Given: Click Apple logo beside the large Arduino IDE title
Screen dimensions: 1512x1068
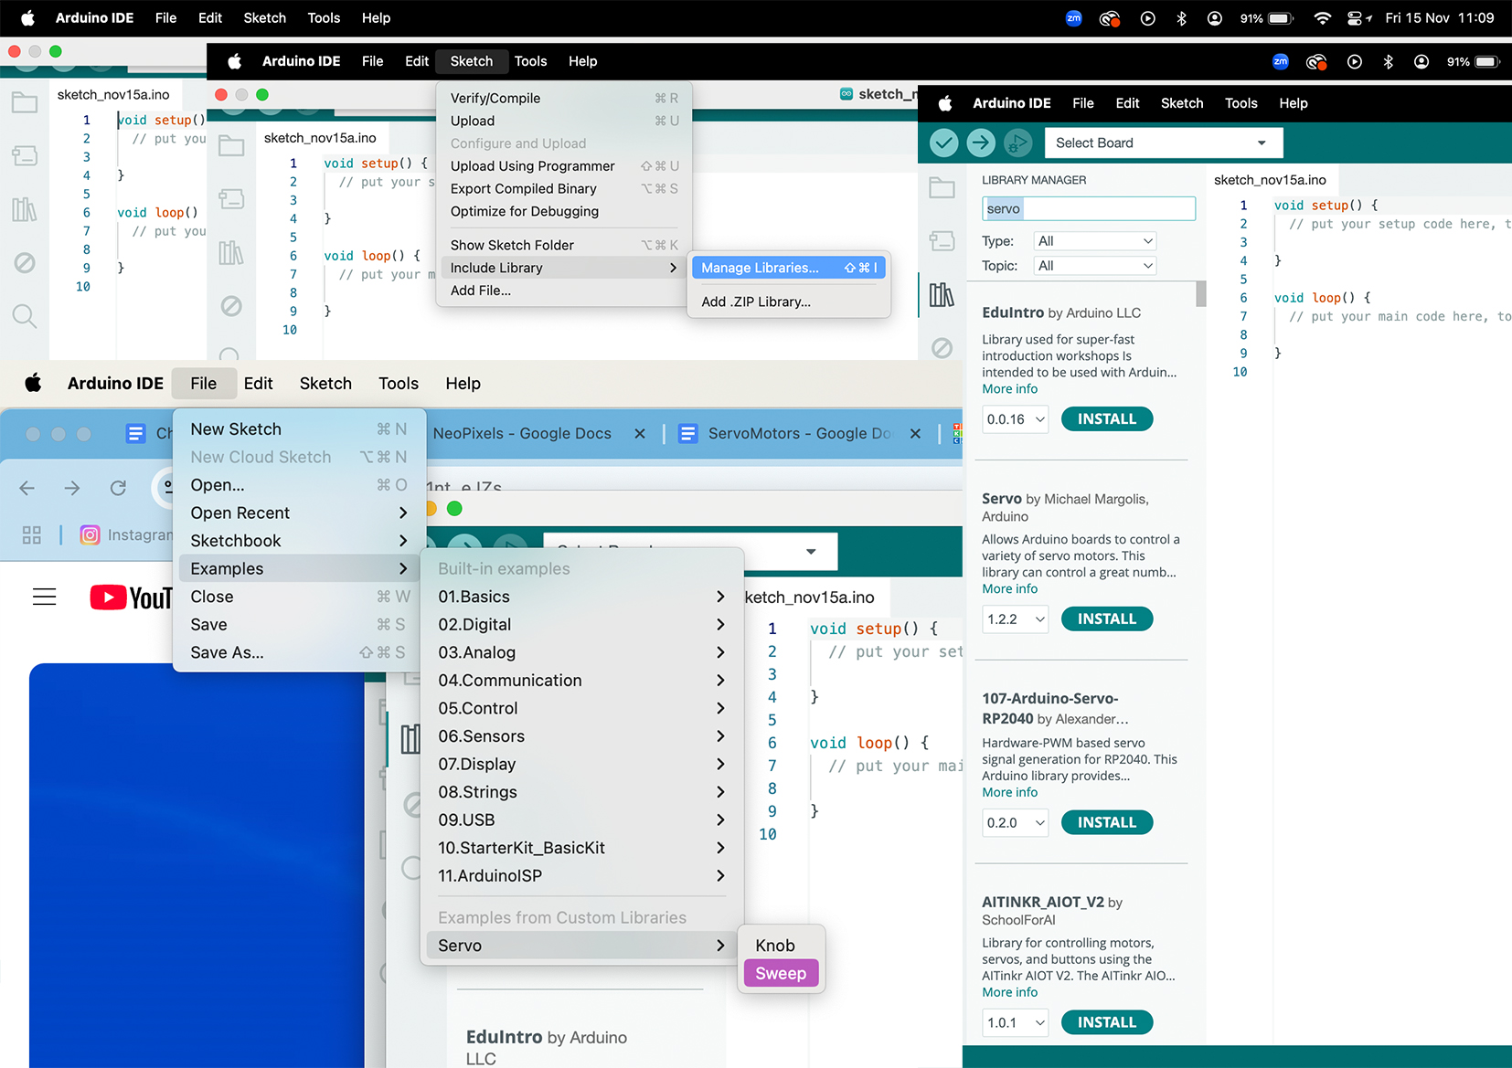Looking at the screenshot, I should point(33,383).
